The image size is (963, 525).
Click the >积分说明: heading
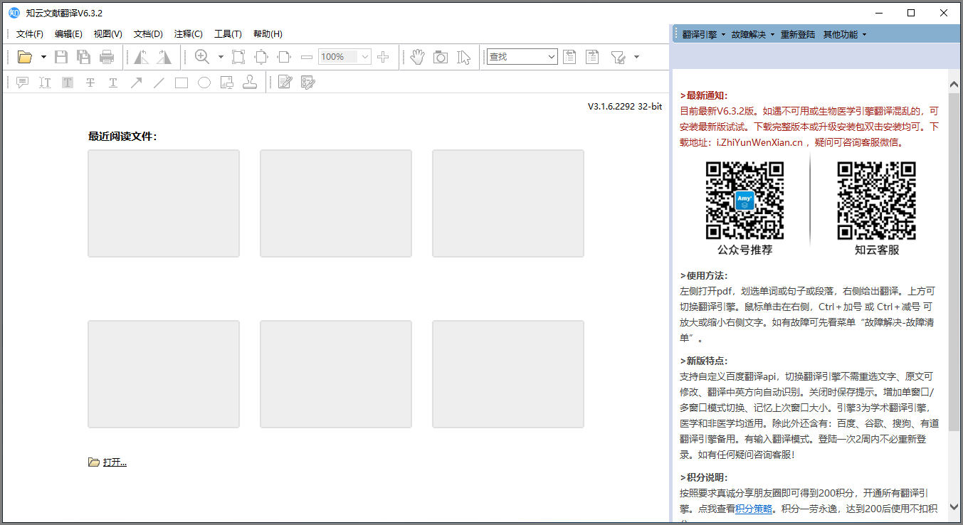703,477
